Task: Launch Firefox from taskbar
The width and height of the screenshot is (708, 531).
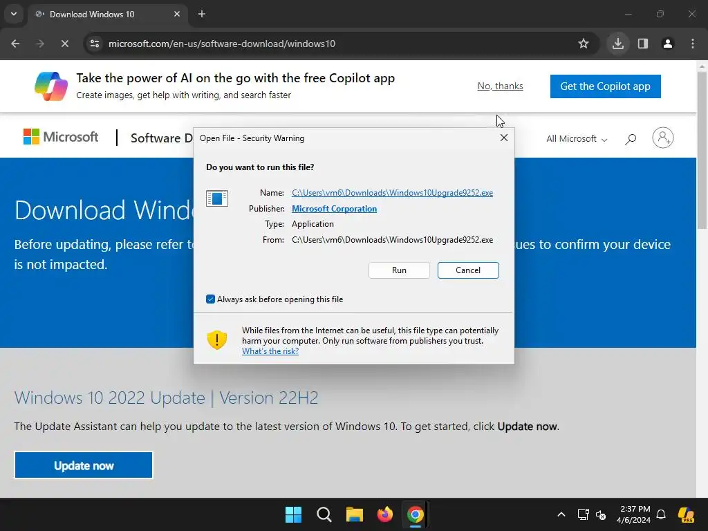Action: pos(385,514)
